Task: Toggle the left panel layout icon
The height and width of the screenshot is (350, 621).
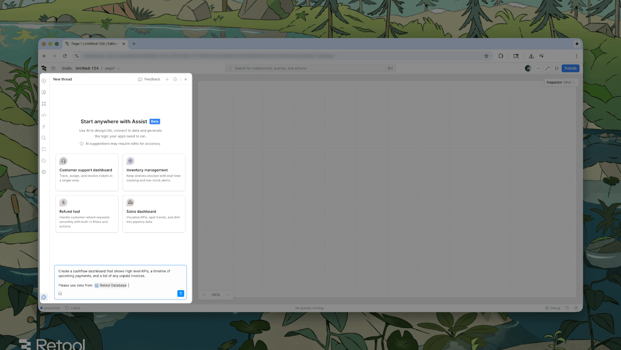Action: [x=54, y=68]
